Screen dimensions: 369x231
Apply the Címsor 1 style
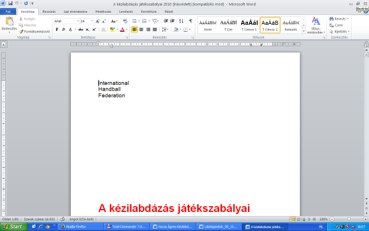249,25
